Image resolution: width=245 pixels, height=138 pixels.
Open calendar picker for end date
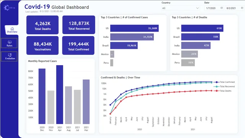242,8
